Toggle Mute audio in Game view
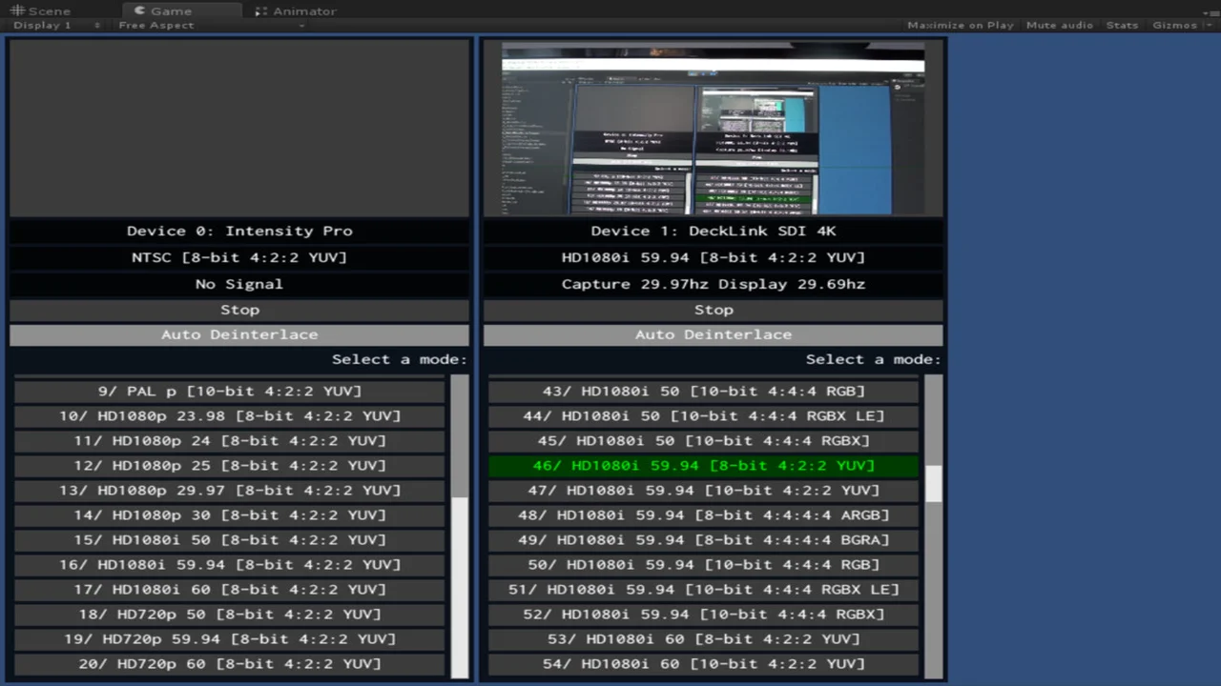This screenshot has height=686, width=1221. 1059,26
